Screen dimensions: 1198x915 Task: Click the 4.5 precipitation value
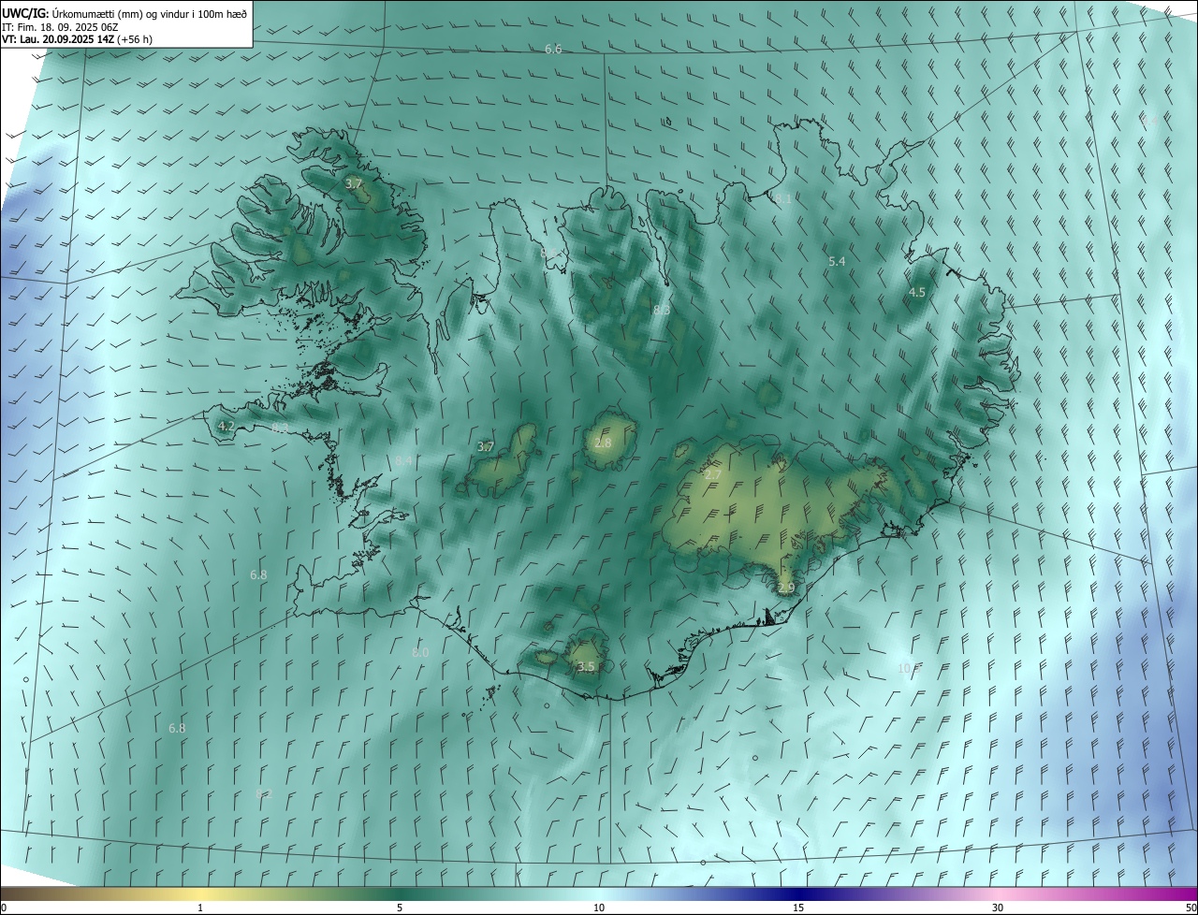pos(917,292)
